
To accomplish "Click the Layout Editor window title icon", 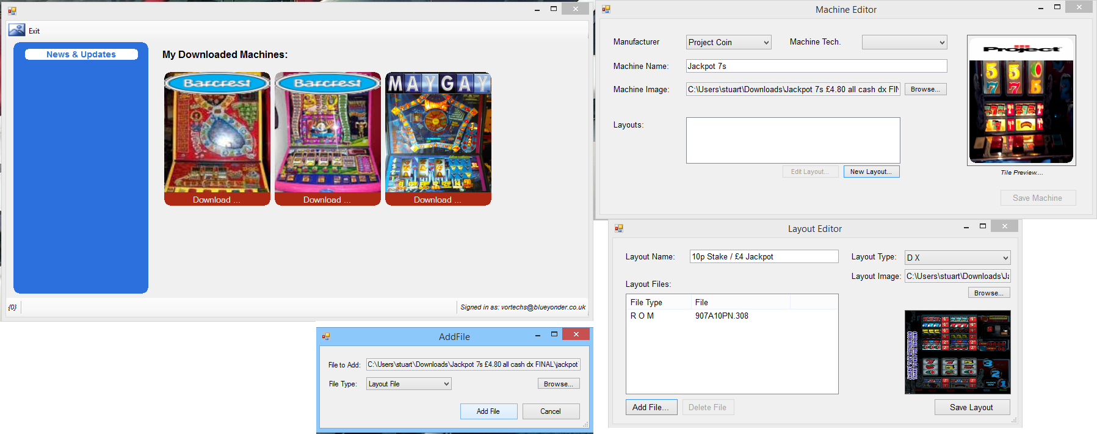I will 619,228.
